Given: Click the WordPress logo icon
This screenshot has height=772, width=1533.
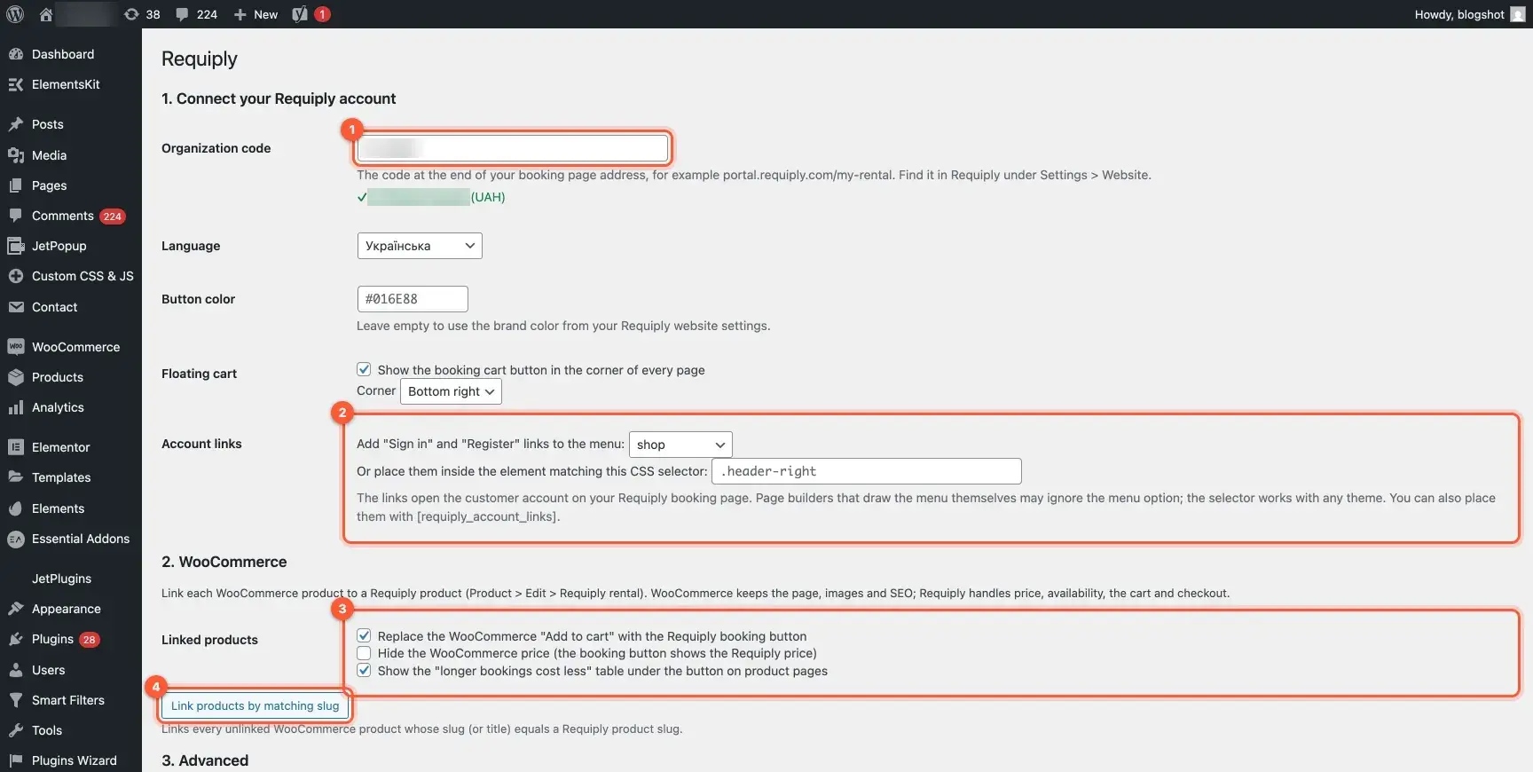Looking at the screenshot, I should point(15,14).
